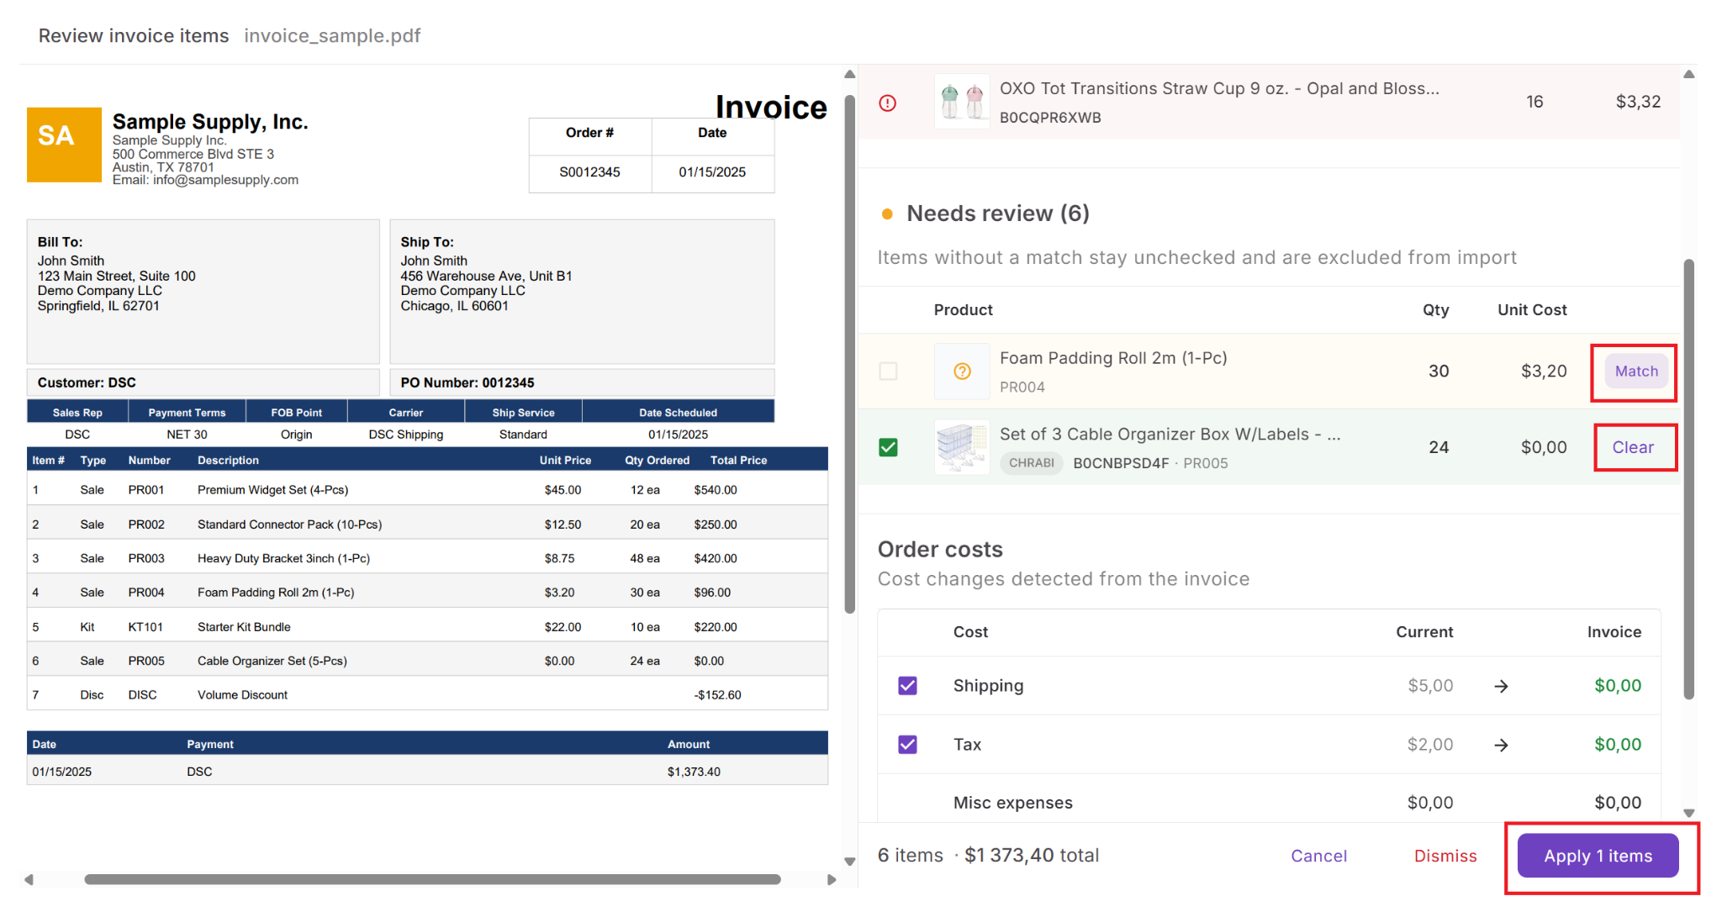Uncheck the Cable Organizer Box checkbox
This screenshot has height=912, width=1722.
click(887, 447)
